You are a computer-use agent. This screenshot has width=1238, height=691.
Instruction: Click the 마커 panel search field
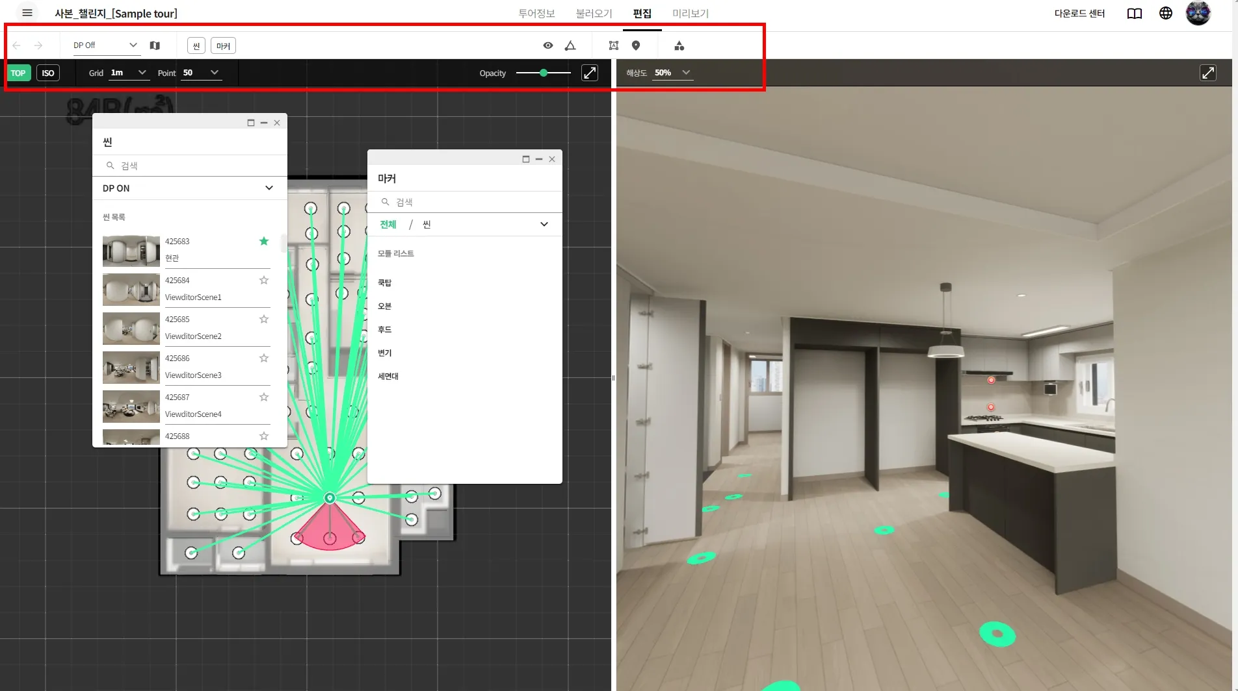pyautogui.click(x=464, y=202)
